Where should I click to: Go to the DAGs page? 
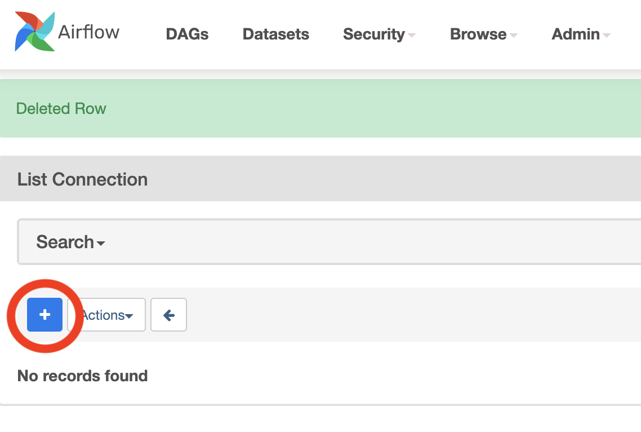[x=187, y=34]
